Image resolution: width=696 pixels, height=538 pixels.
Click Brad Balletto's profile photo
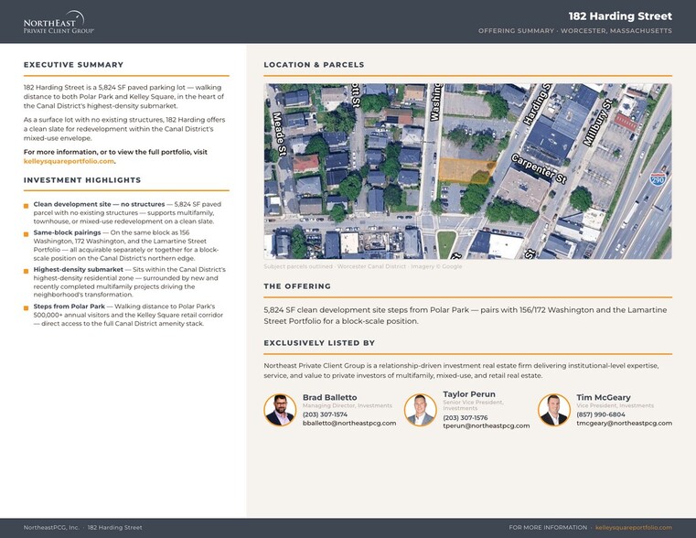click(x=280, y=410)
